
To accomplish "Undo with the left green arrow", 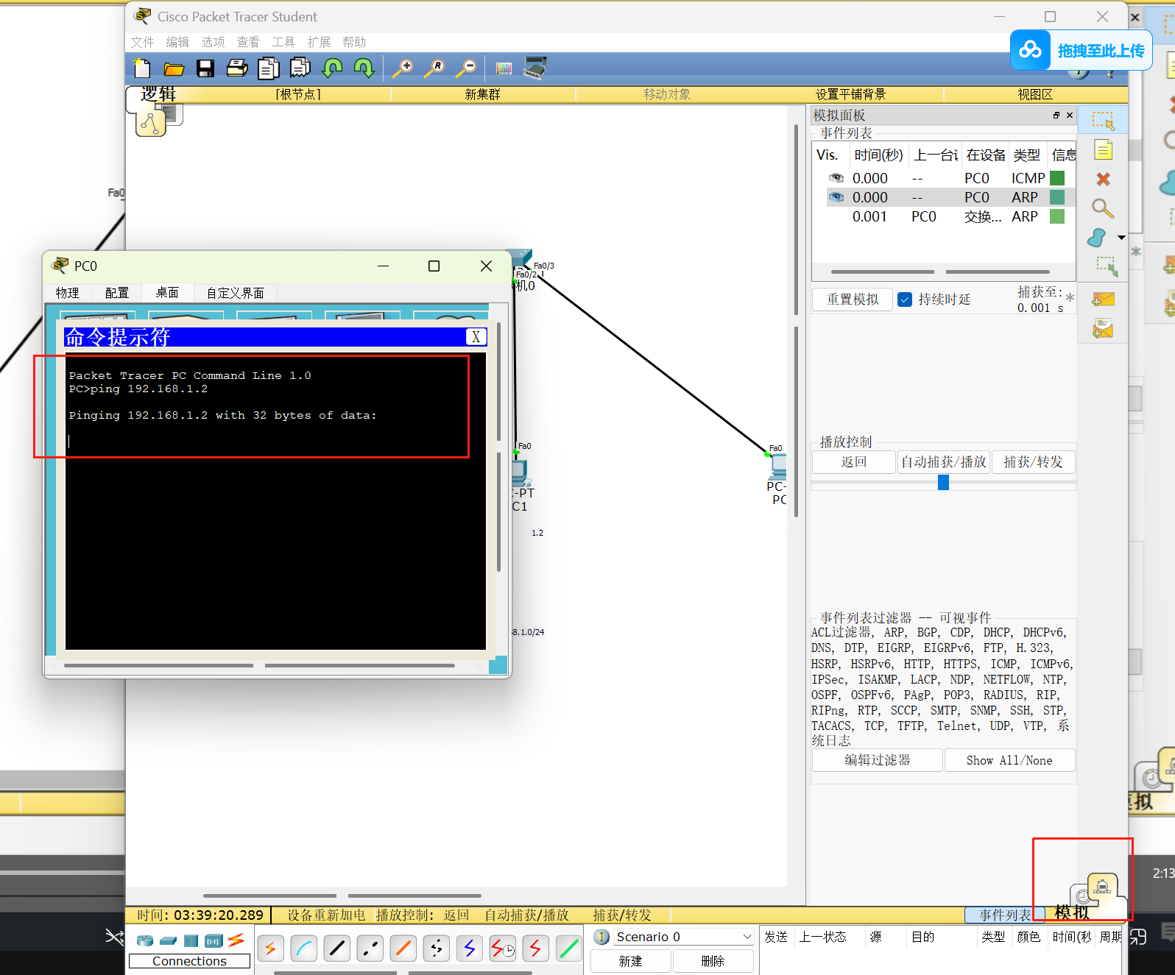I will click(333, 68).
